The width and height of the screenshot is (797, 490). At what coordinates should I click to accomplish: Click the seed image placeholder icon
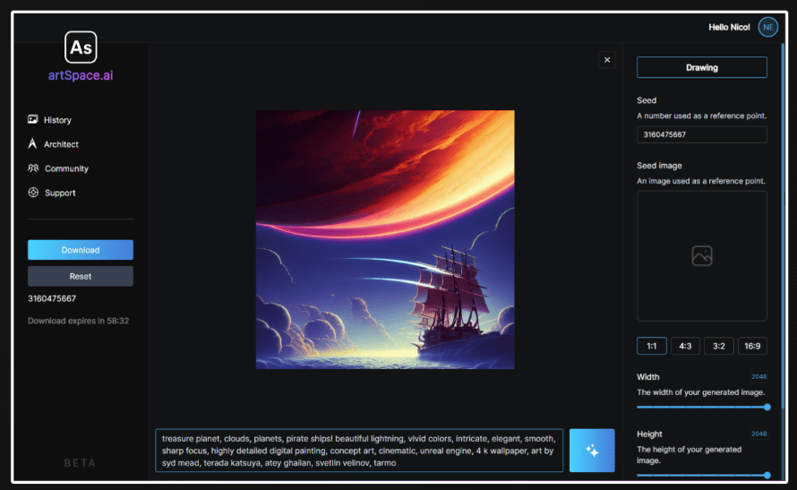tap(702, 256)
